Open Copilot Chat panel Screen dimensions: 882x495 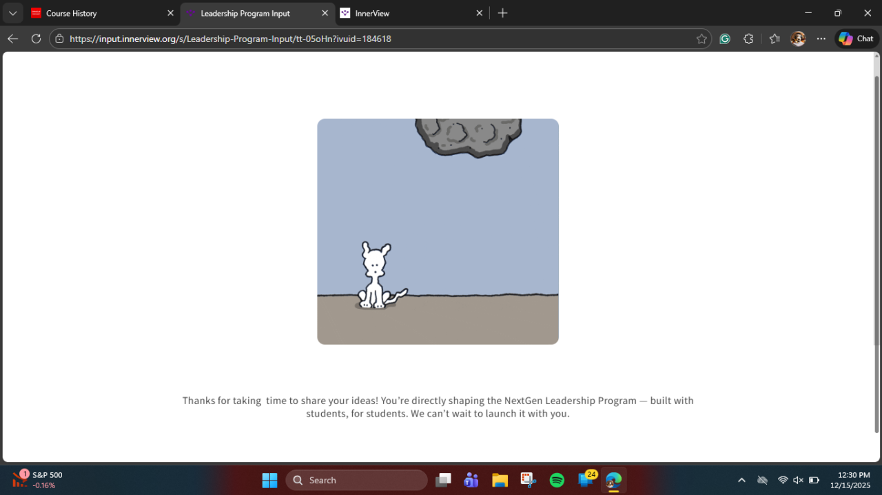[x=857, y=39]
